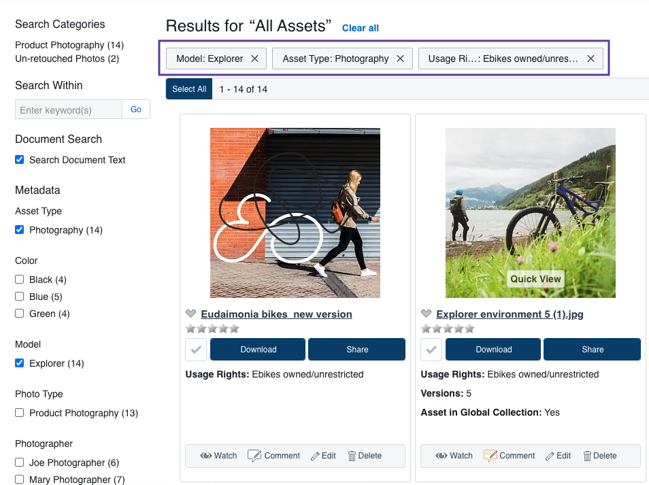This screenshot has height=485, width=649.
Task: Comment on Explorer environment 5 asset
Action: tap(510, 456)
